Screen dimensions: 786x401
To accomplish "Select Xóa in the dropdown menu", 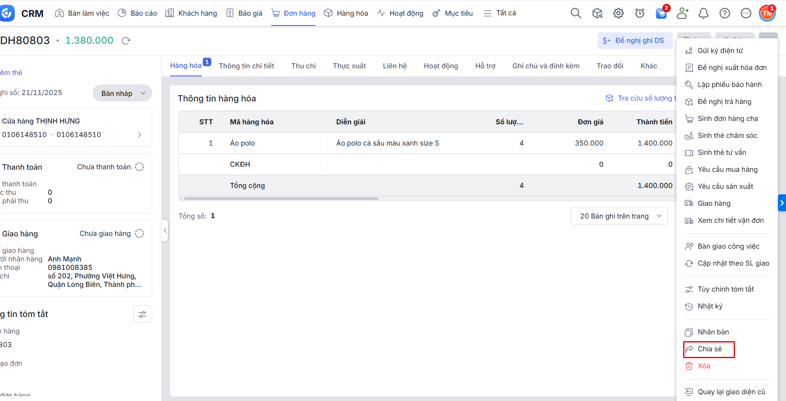I will (x=704, y=366).
